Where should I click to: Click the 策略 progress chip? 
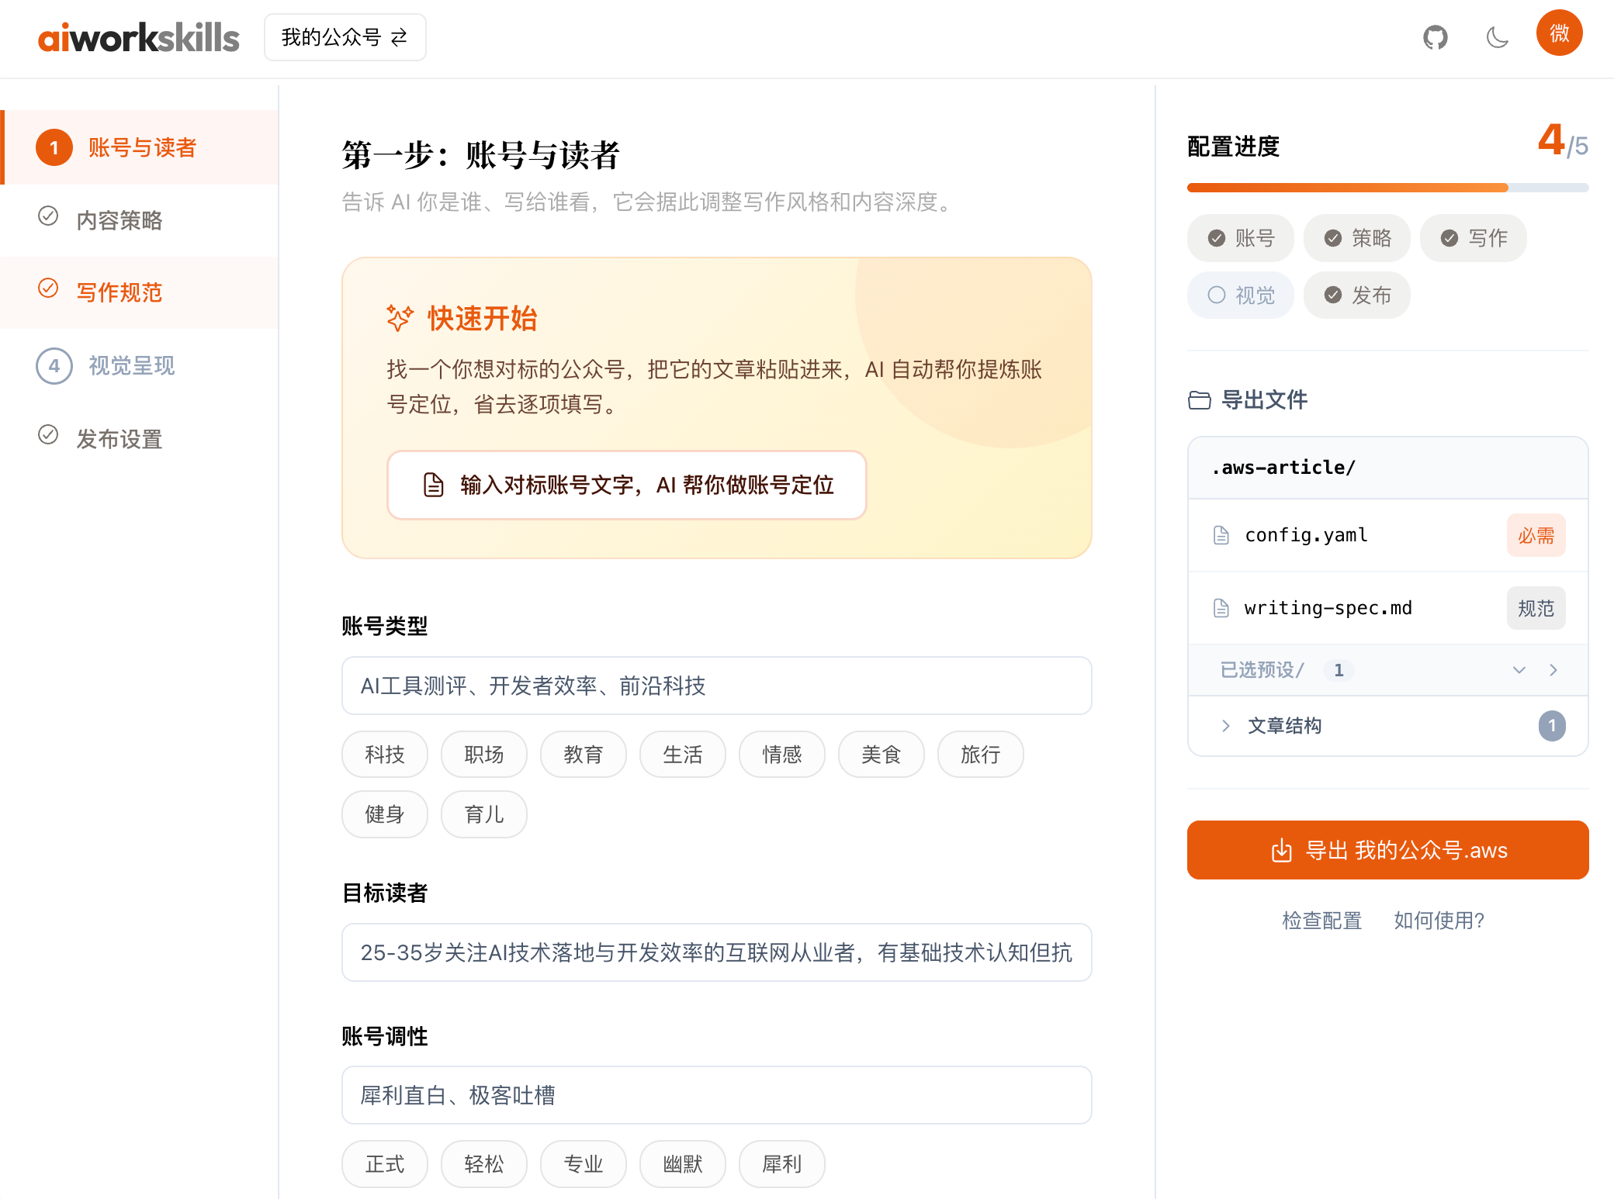click(1357, 238)
